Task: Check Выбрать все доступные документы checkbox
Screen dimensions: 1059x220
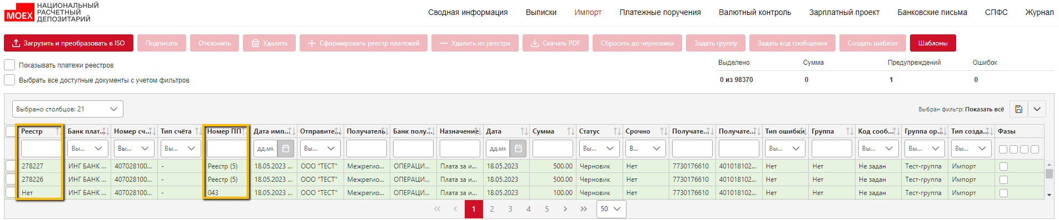Action: click(9, 80)
